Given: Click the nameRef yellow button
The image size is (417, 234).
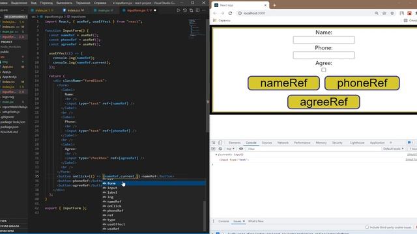Looking at the screenshot, I should pos(283,83).
